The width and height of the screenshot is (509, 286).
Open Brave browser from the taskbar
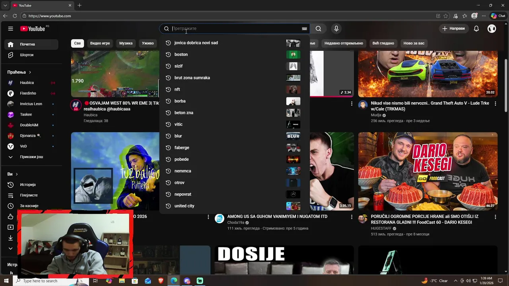point(161,281)
